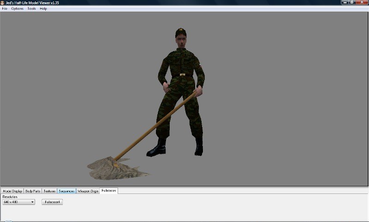Viewport: 369px width, 222px height.
Task: Expand the Resolution 640 x 480 dropdown
Action: pyautogui.click(x=18, y=202)
